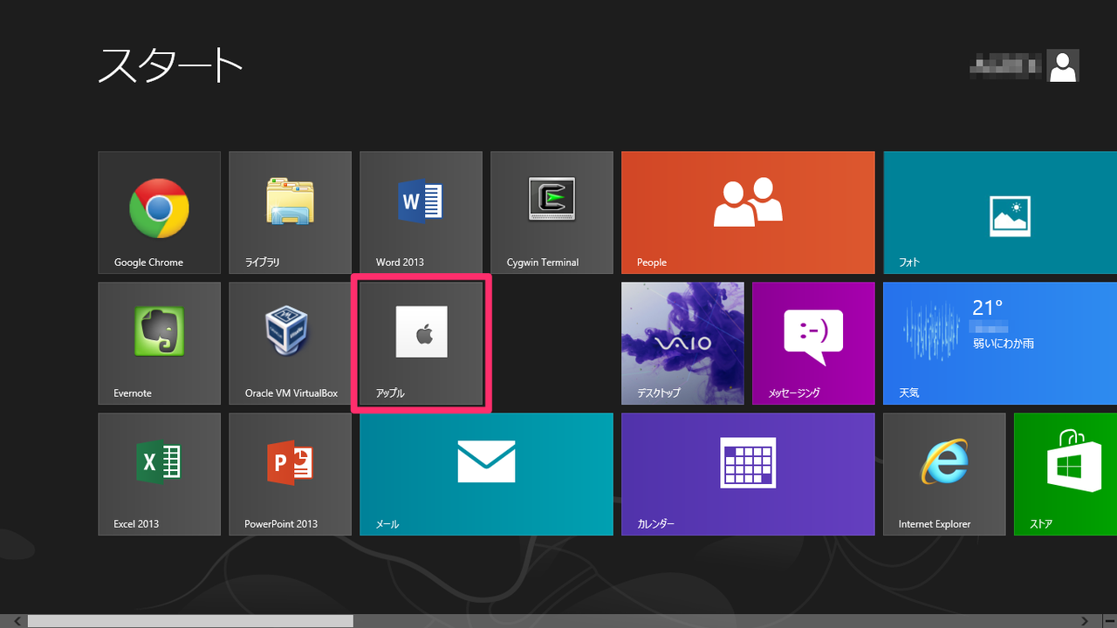
Task: Launch the Evernote tile
Action: (x=159, y=343)
